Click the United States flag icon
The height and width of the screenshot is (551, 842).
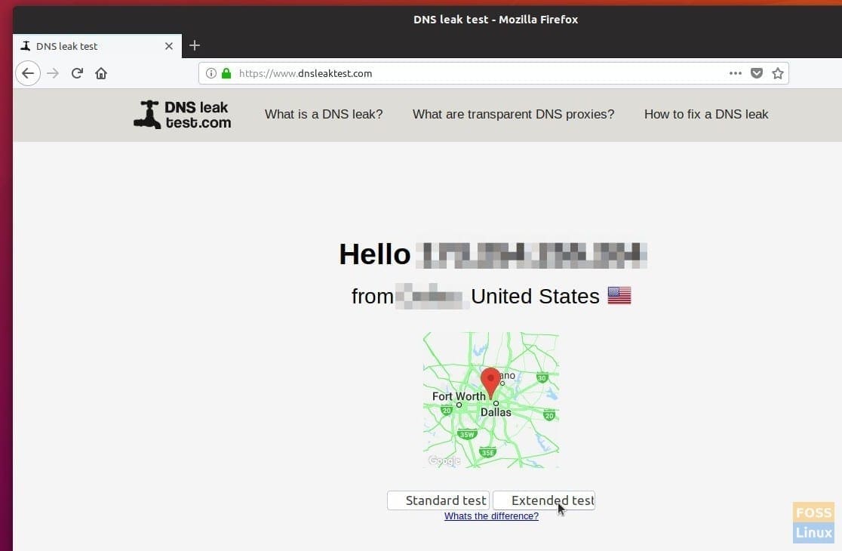pos(619,295)
